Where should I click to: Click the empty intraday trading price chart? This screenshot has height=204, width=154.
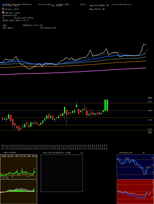pyautogui.click(x=62, y=173)
